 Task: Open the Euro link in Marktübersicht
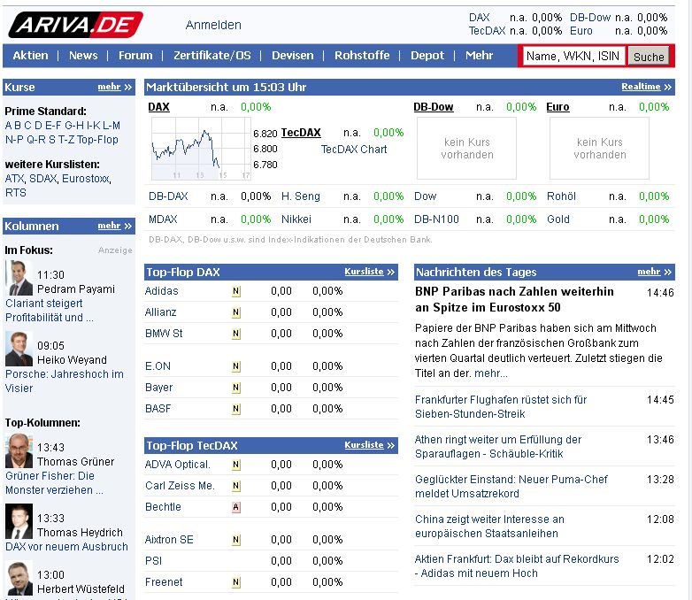pyautogui.click(x=557, y=107)
